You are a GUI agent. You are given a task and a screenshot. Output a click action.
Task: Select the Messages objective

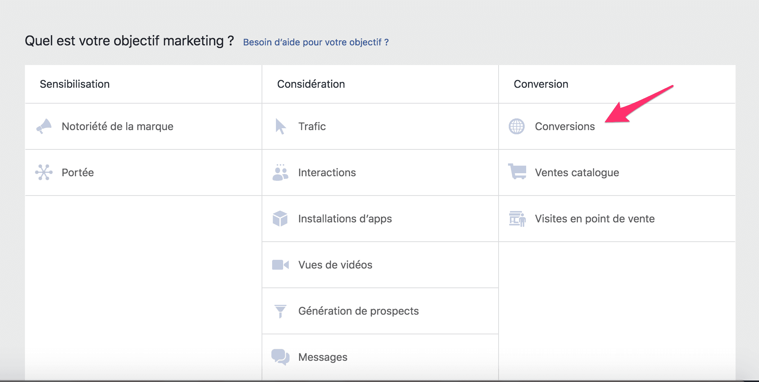[x=322, y=357]
